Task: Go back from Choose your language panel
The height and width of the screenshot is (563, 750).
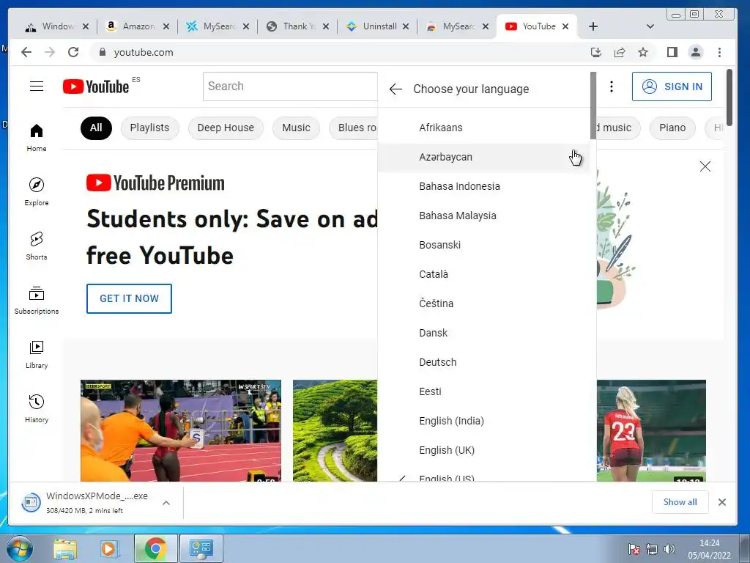Action: tap(396, 89)
